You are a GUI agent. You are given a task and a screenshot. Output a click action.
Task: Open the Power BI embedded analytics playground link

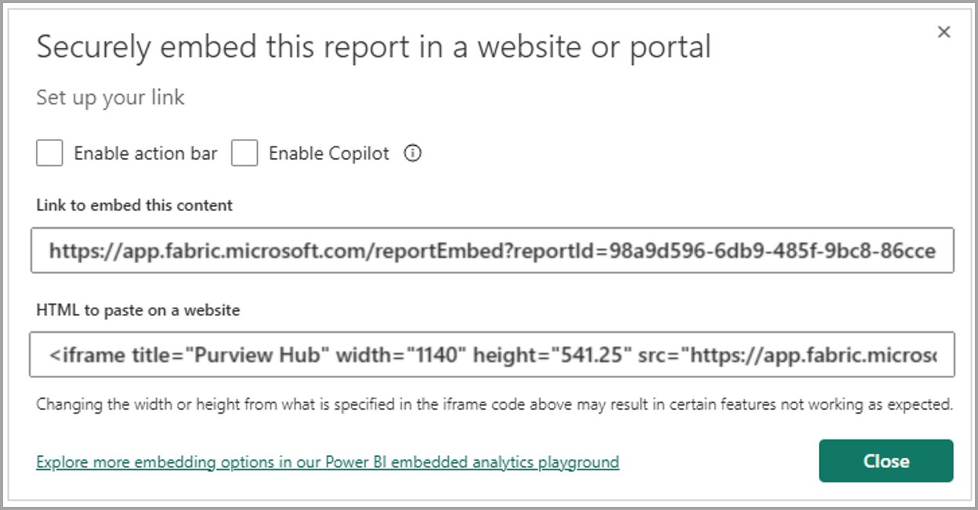326,461
